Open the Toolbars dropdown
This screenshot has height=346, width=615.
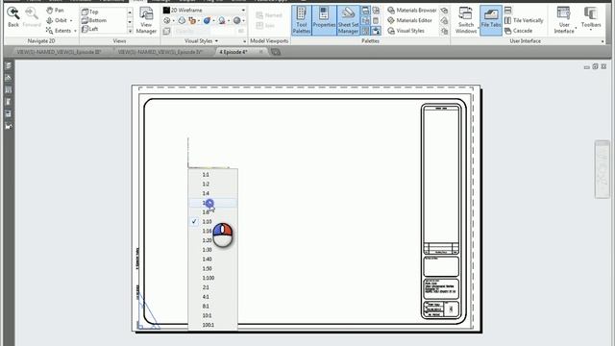pyautogui.click(x=591, y=18)
